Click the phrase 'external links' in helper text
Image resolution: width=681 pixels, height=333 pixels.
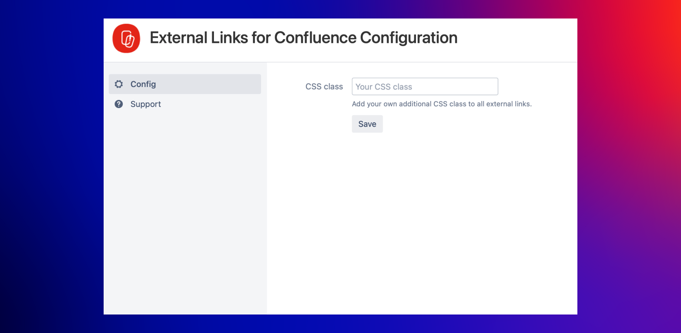tap(508, 104)
